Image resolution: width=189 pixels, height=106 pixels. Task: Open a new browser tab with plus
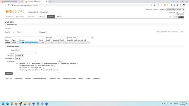pos(50,2)
